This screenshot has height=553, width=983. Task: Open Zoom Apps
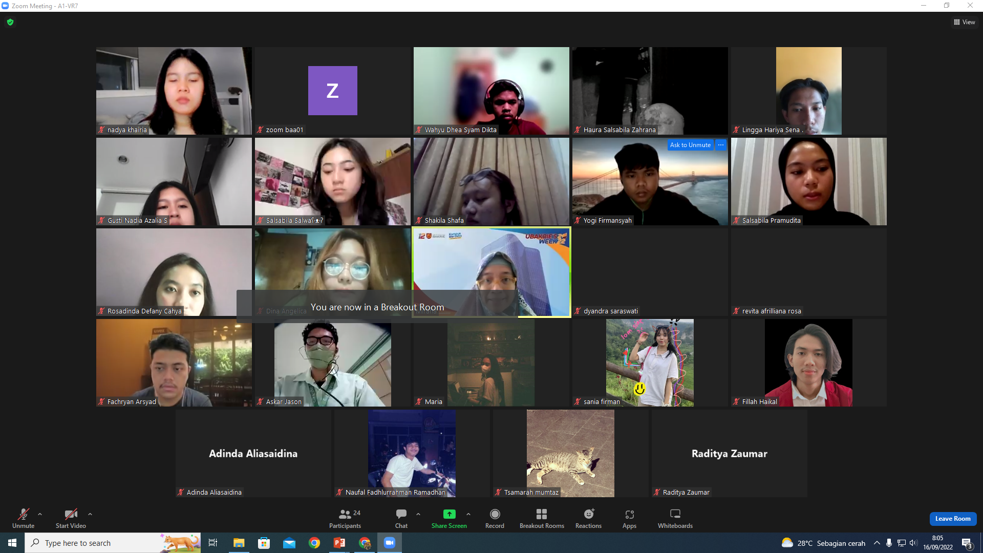(629, 518)
